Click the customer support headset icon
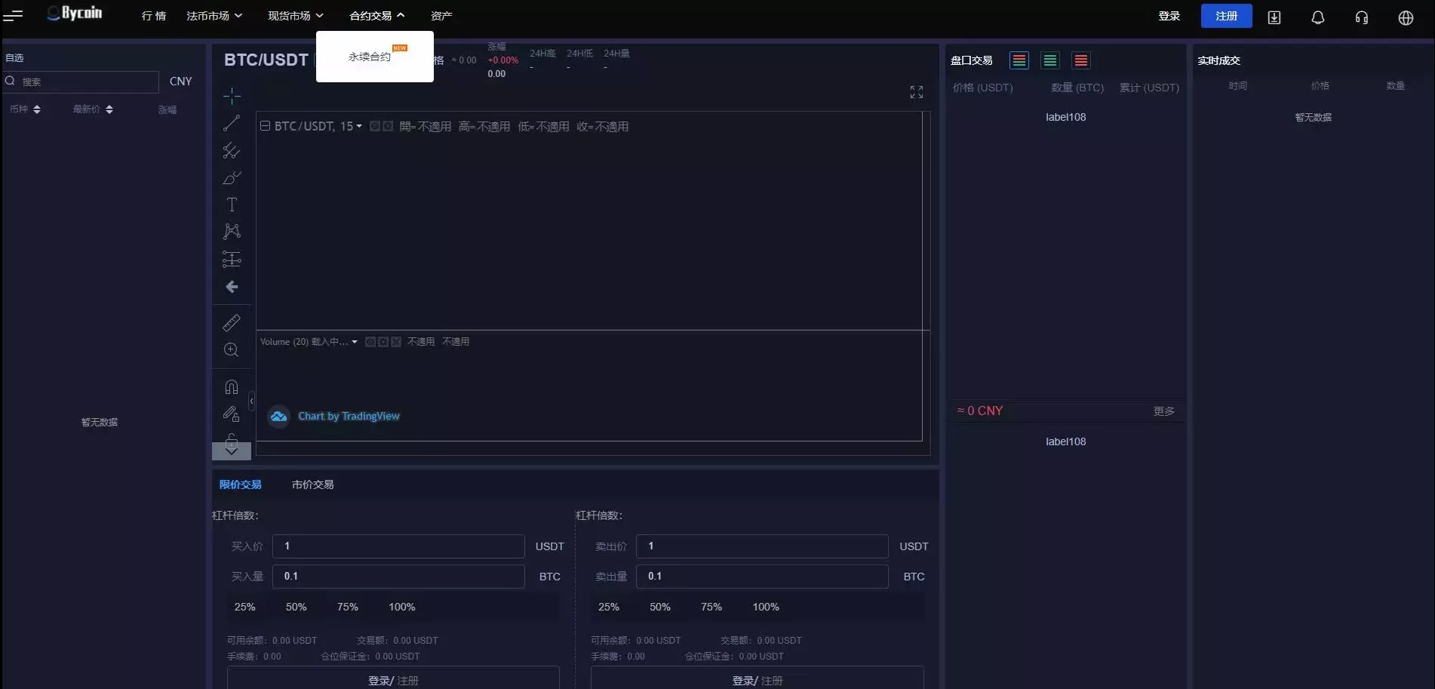 click(x=1361, y=17)
